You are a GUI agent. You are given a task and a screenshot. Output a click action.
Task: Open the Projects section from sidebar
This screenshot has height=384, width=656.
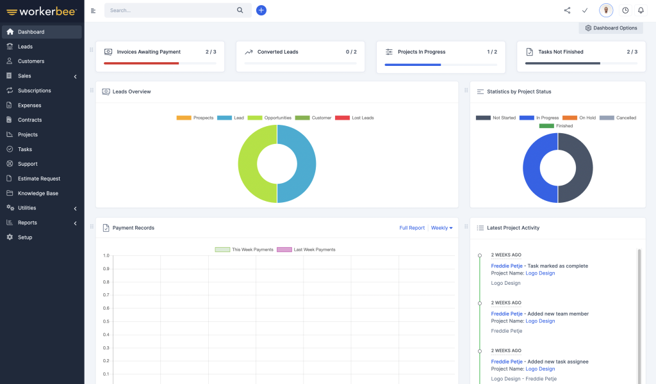pyautogui.click(x=29, y=134)
